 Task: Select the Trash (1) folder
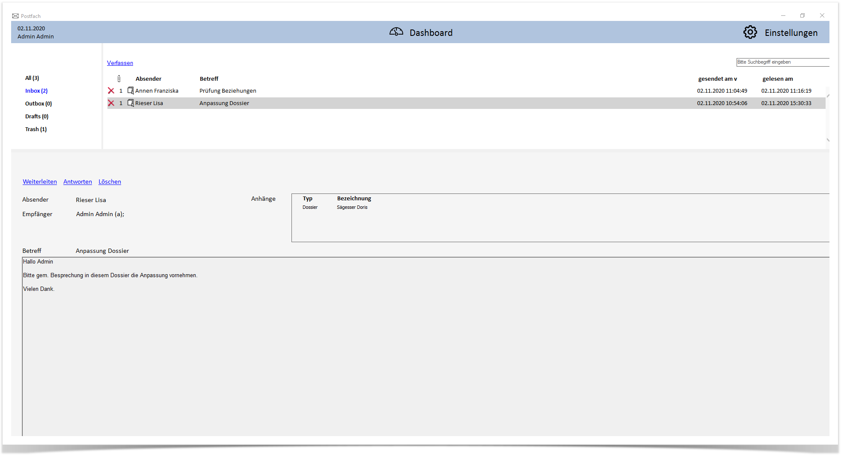[36, 129]
